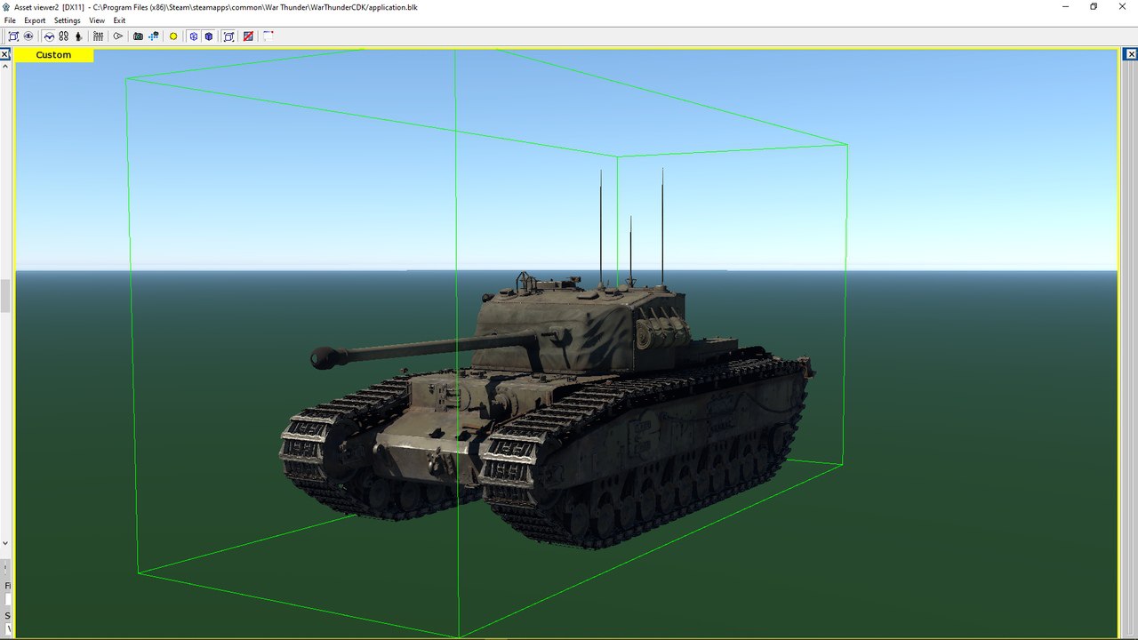Click the footprints walk-mode icon
Viewport: 1138px width, 640px height.
click(63, 36)
